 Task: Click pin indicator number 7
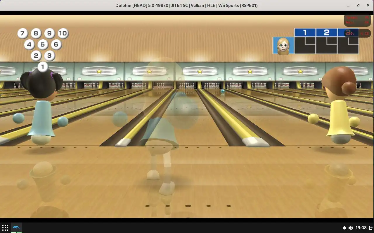(x=22, y=33)
